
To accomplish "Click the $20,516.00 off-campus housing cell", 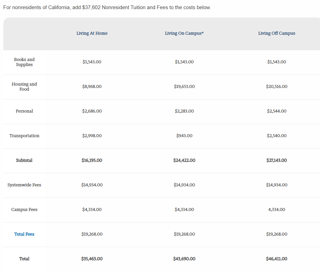I will (277, 87).
